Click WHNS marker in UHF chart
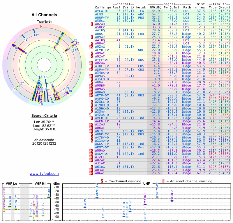233x223 pixels. pyautogui.click(x=85, y=207)
